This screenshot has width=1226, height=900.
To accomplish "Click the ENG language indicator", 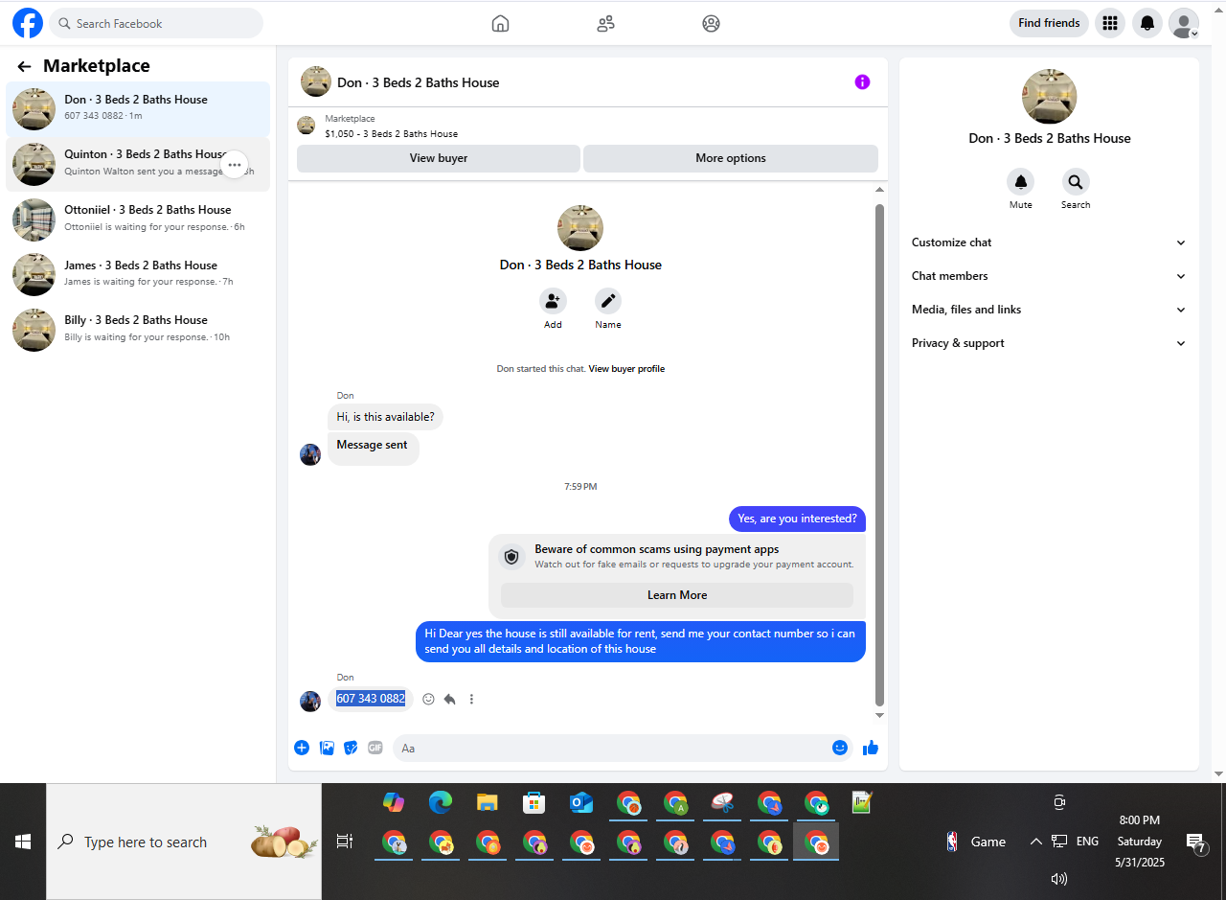I will 1087,842.
